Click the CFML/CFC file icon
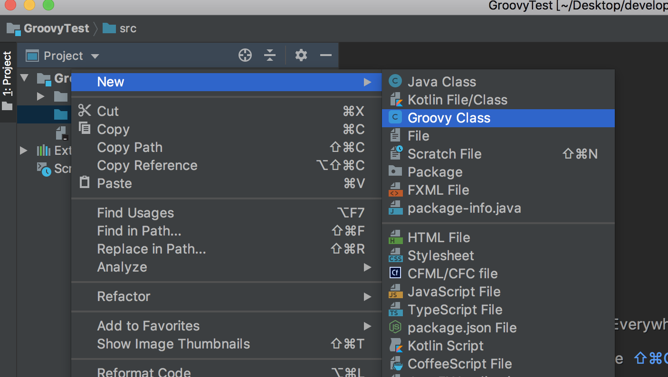The height and width of the screenshot is (377, 668). (x=395, y=273)
